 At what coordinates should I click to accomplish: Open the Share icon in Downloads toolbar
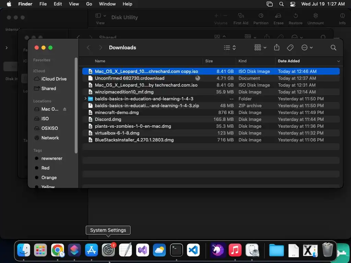point(277,47)
